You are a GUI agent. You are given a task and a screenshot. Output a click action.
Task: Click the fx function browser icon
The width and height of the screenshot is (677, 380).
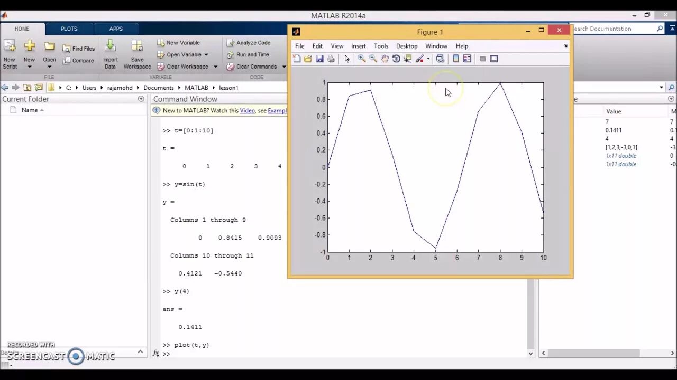(156, 353)
